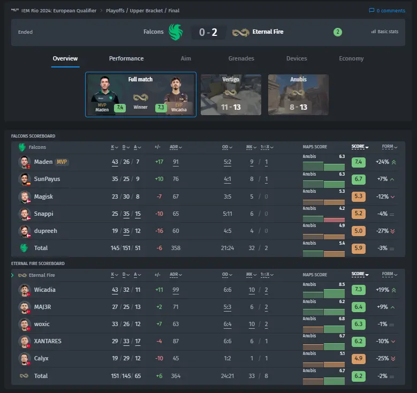Viewport: 417px width, 393px height.
Task: Open IEM Rio 2024 European Qualifier breadcrumb
Action: pyautogui.click(x=59, y=11)
